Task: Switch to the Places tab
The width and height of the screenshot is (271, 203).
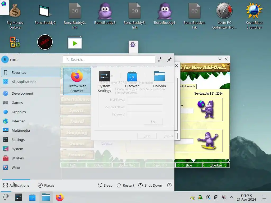Action: tap(46, 185)
